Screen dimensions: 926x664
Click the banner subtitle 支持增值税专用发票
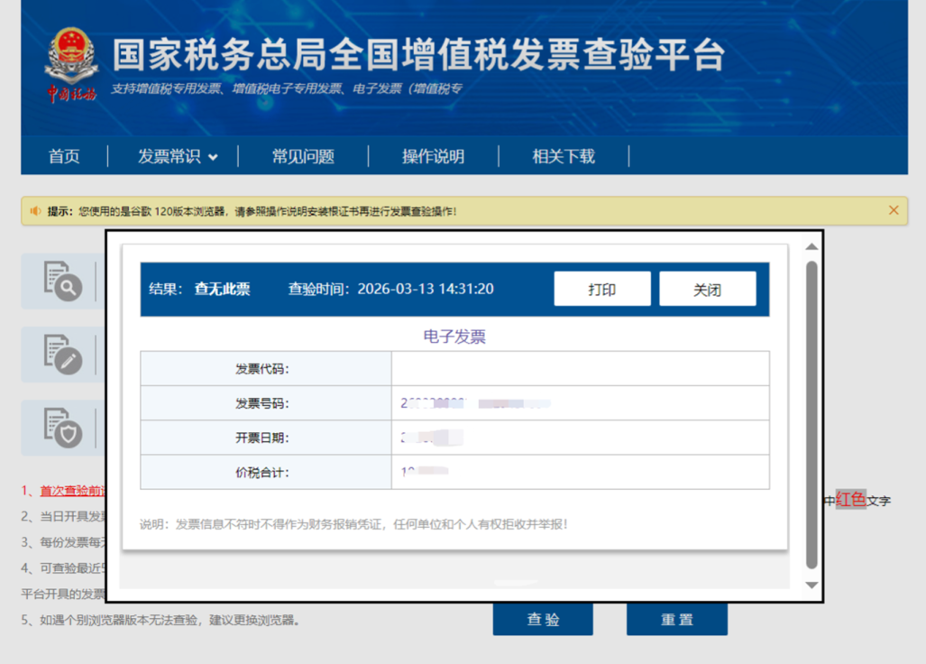287,88
